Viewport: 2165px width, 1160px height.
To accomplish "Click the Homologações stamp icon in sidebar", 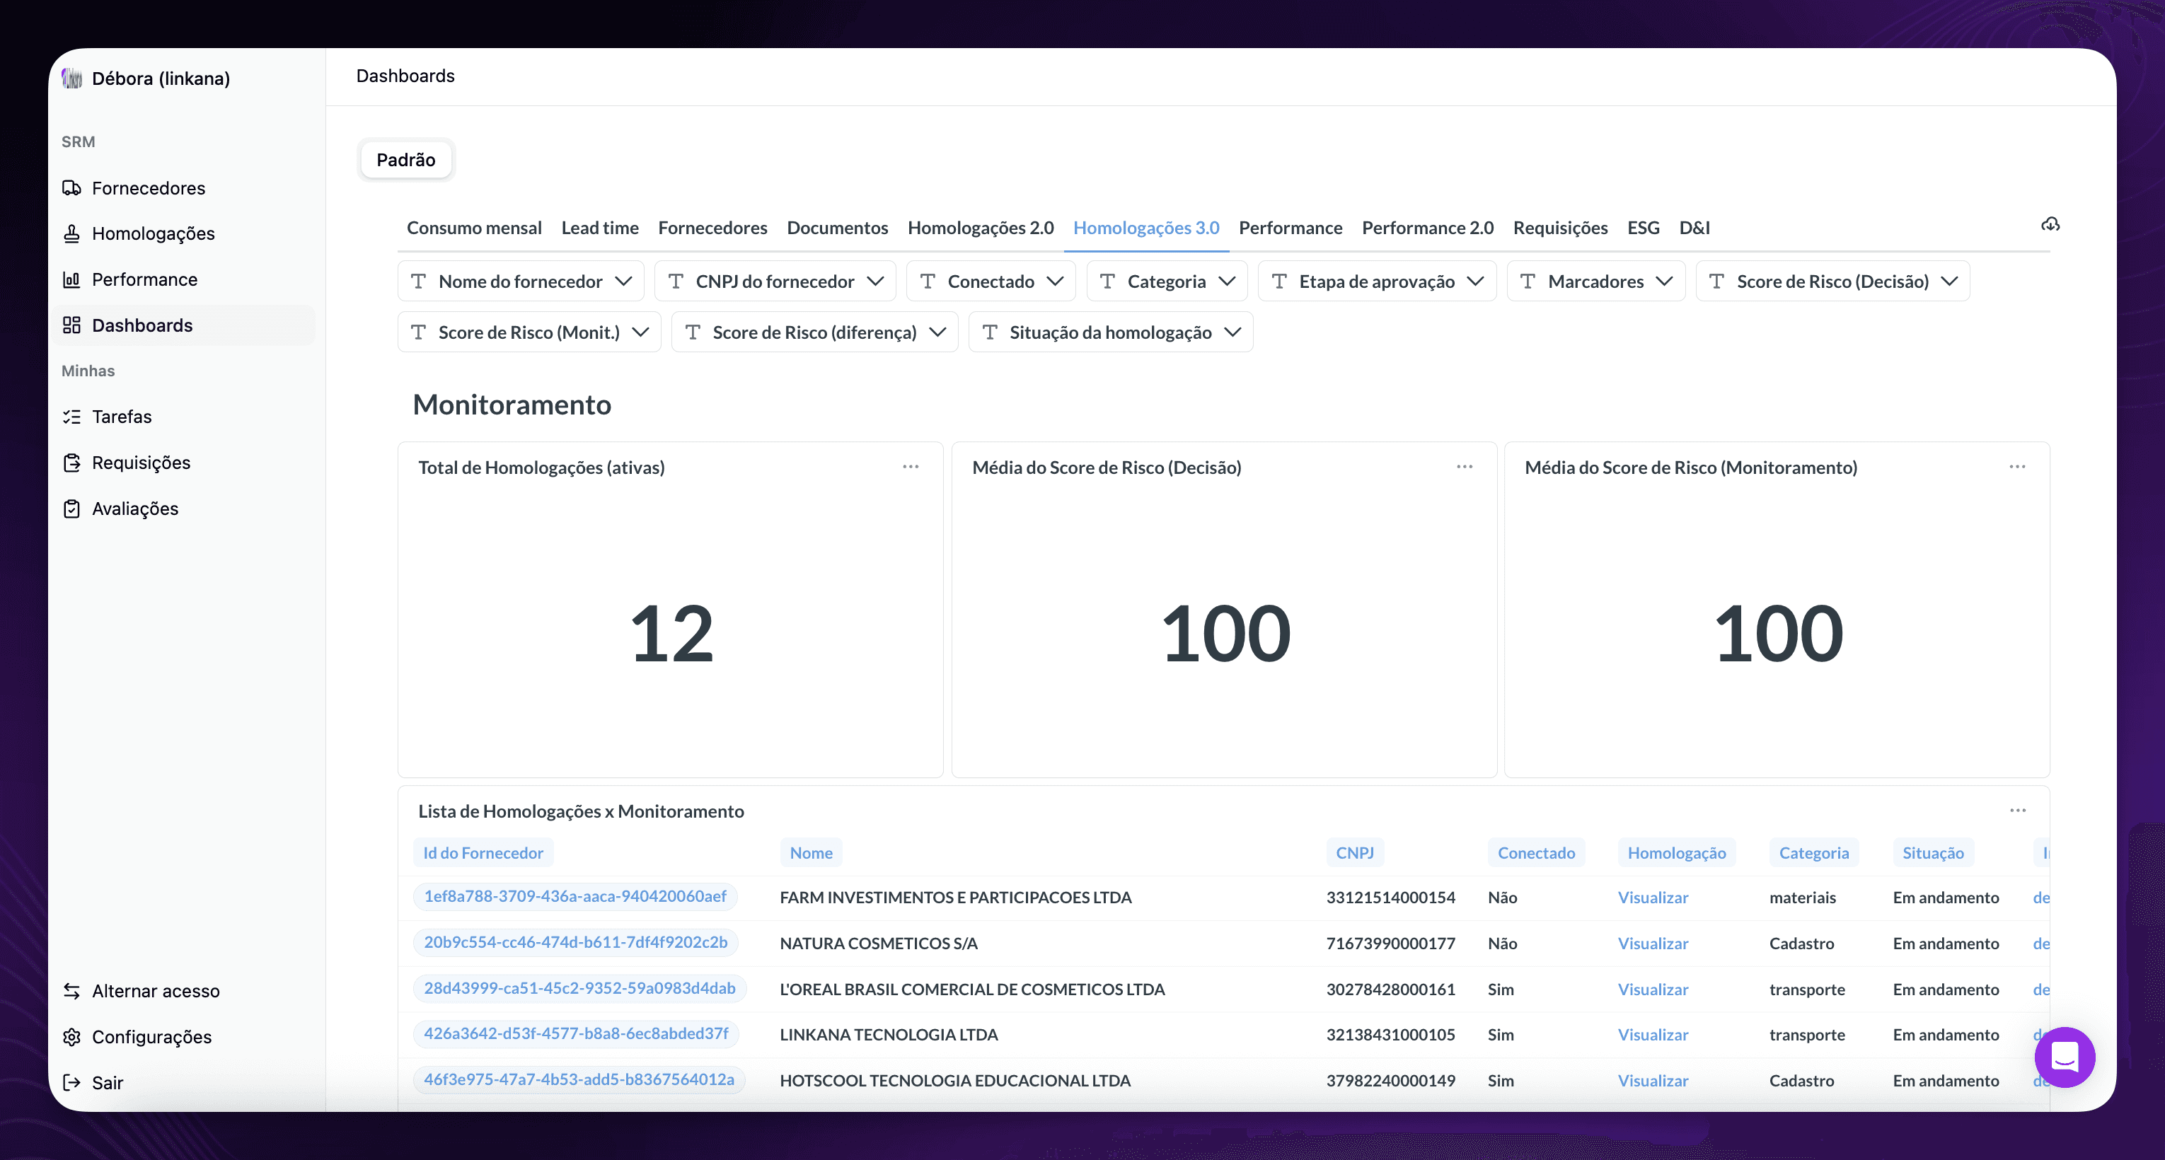I will [x=71, y=233].
